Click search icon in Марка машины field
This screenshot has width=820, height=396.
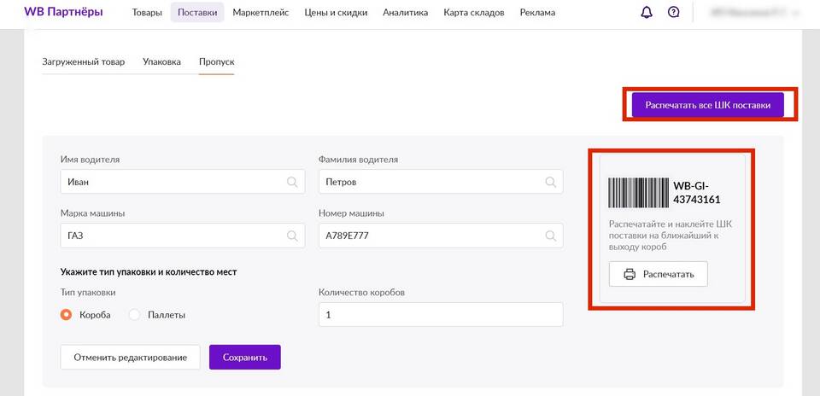(x=292, y=236)
